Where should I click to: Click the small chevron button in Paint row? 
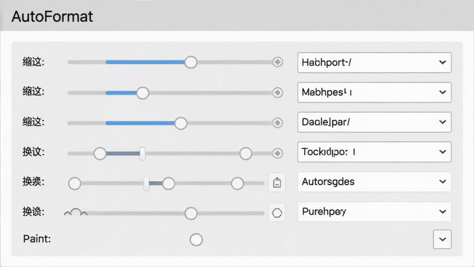point(442,239)
